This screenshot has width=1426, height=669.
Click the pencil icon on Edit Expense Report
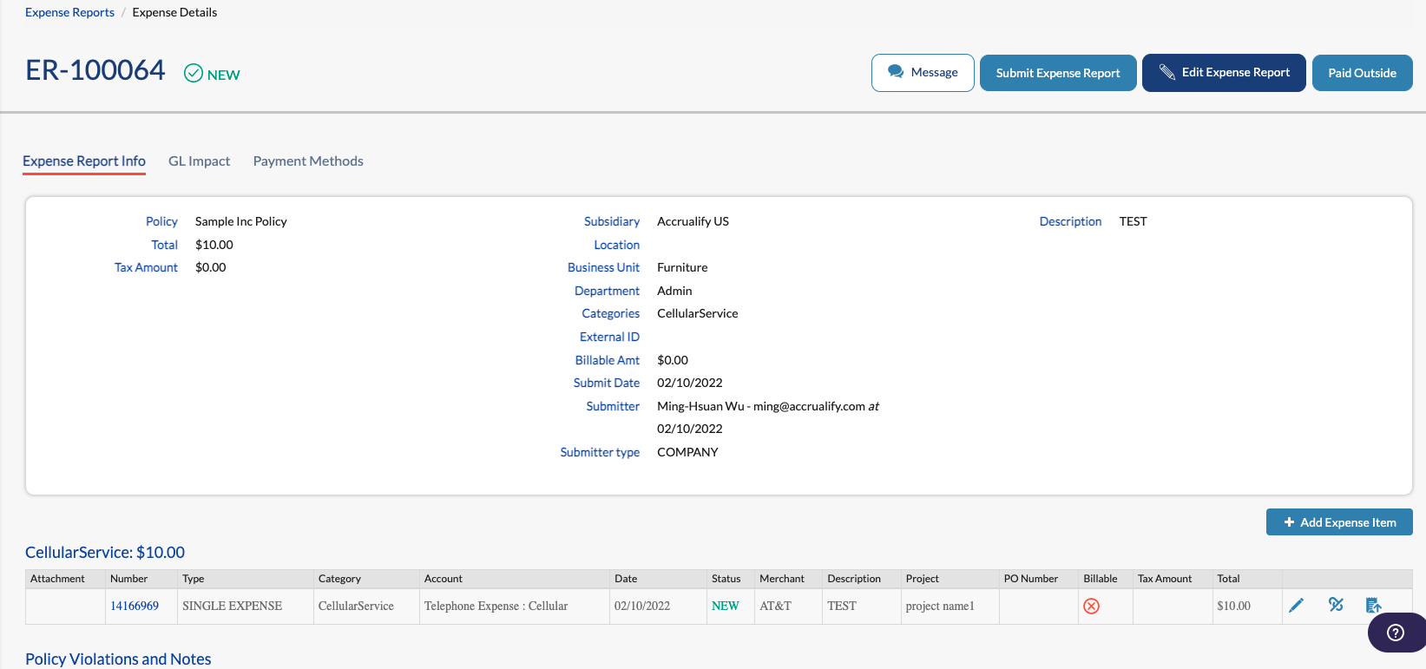(x=1167, y=72)
